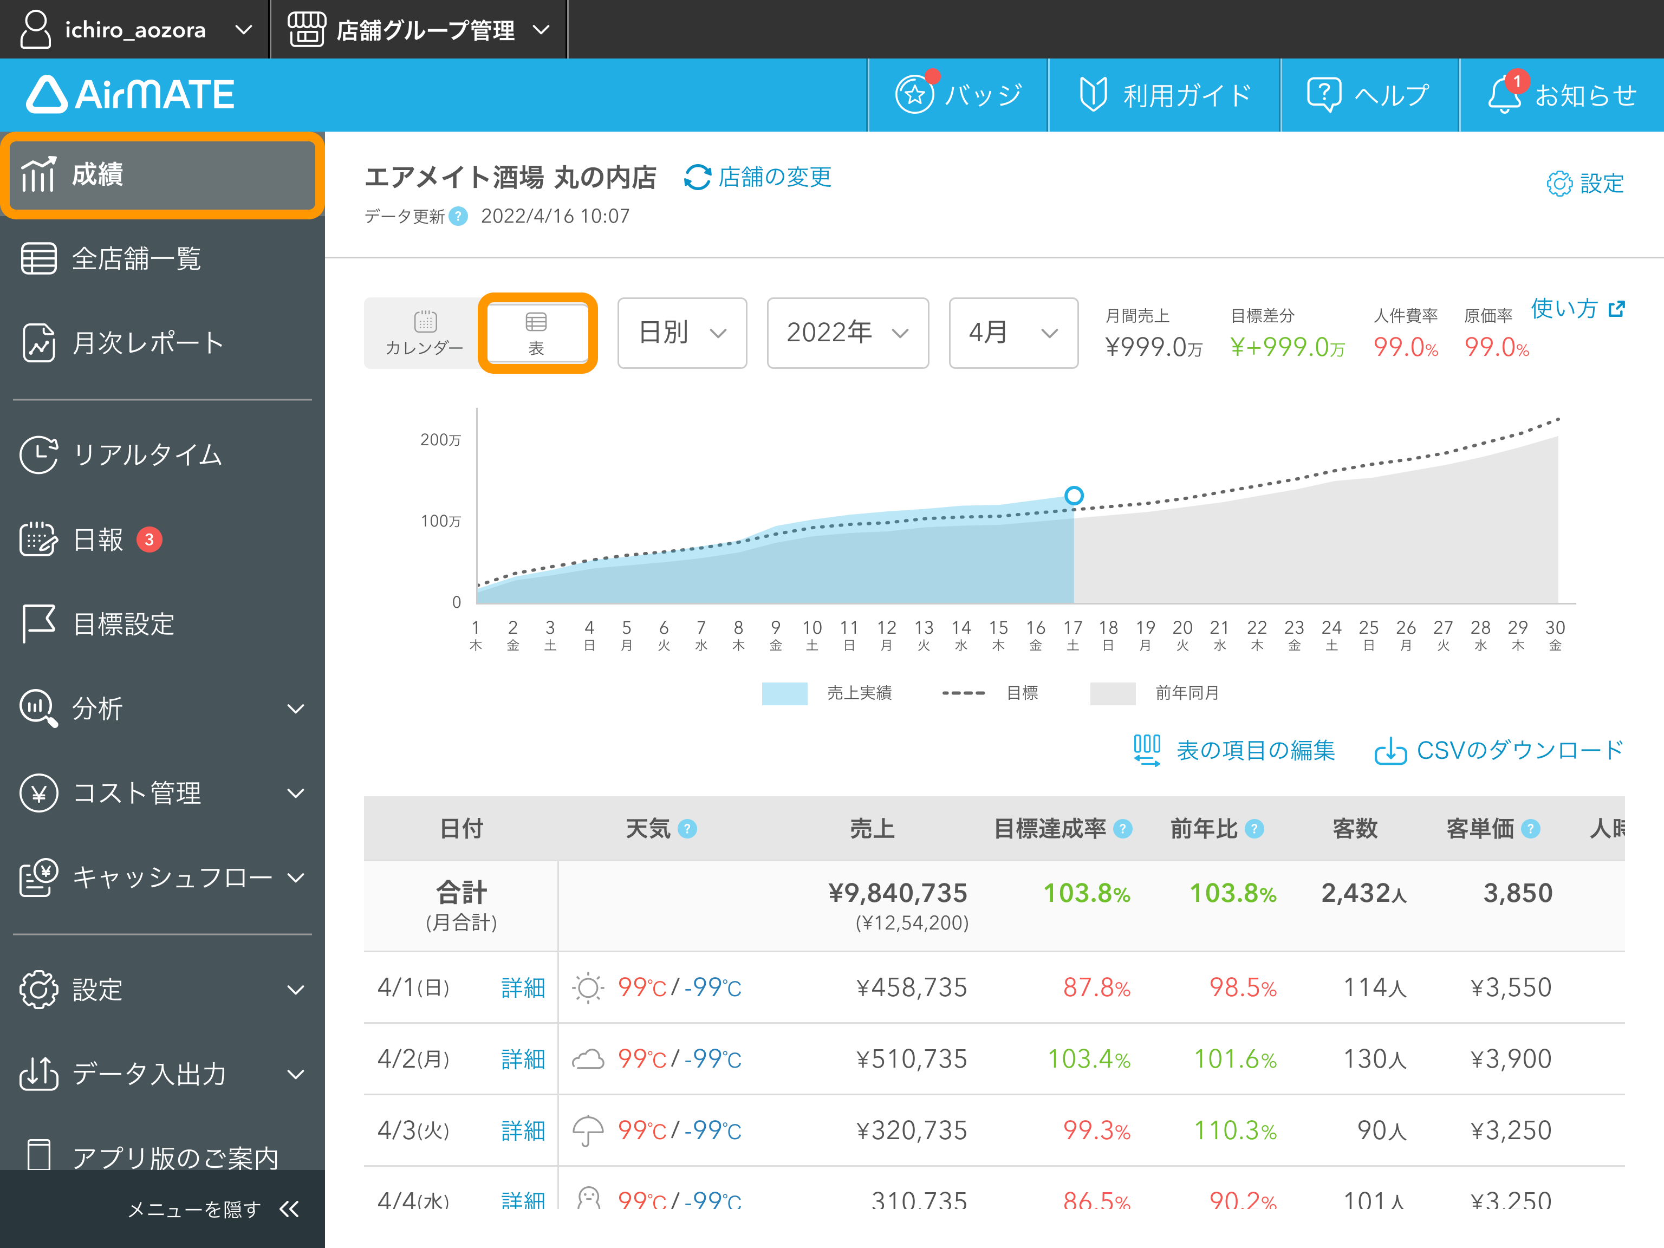1664x1248 pixels.
Task: Click the コスト管理 yen circle icon
Action: pos(38,793)
